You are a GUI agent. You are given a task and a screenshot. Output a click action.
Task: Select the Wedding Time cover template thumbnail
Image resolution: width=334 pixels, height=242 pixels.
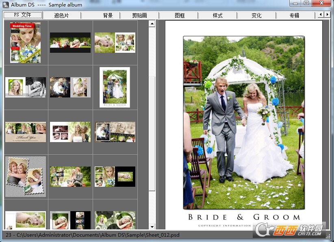(x=25, y=43)
